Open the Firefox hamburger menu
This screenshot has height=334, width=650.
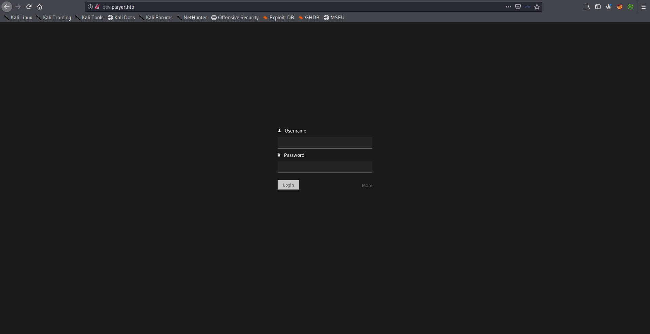click(x=644, y=7)
